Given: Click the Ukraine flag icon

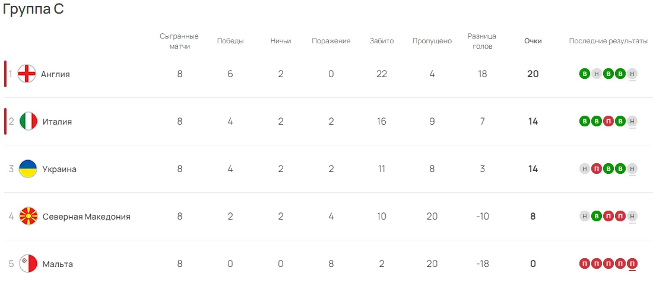Looking at the screenshot, I should coord(28,169).
